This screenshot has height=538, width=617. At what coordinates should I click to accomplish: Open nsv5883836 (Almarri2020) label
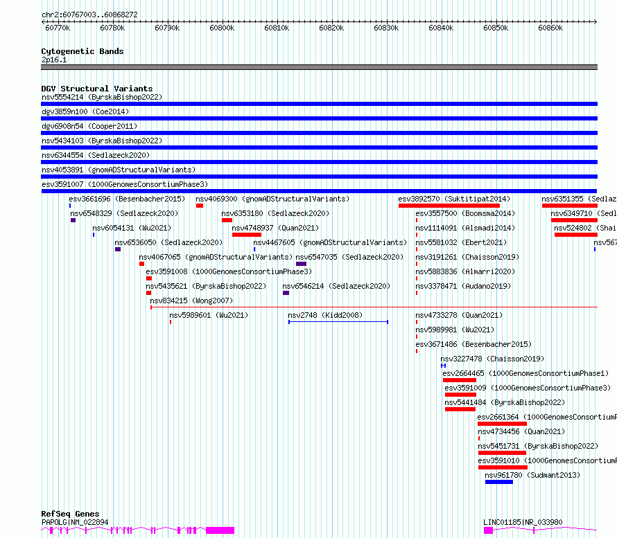[465, 271]
